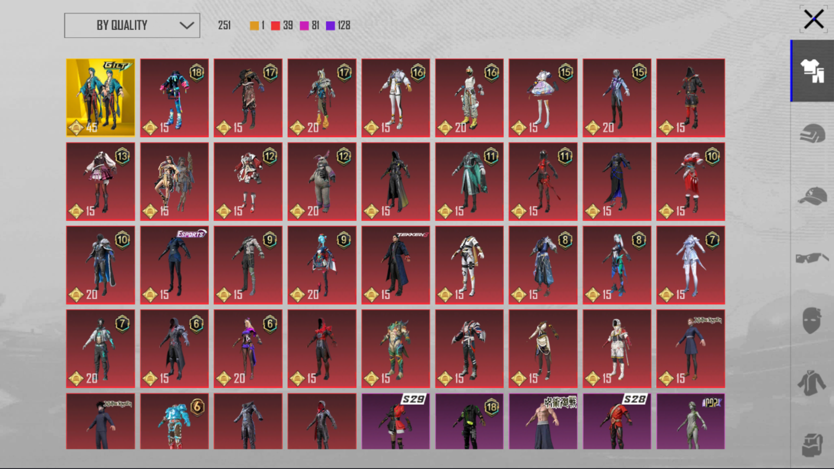Pick the blue crystal armor outfit

point(174,421)
